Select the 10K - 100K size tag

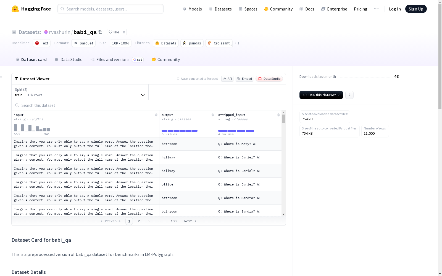click(120, 43)
